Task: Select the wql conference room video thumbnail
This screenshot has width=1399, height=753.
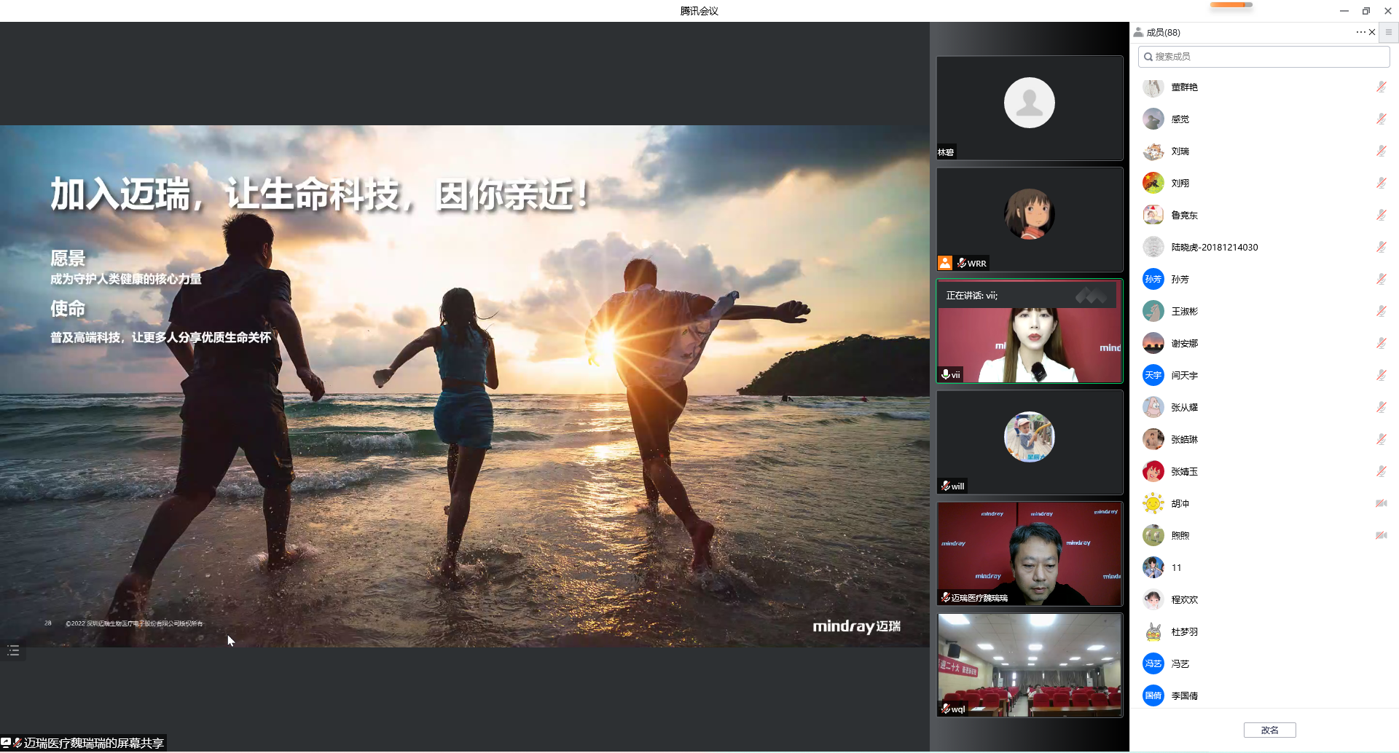Action: pos(1029,665)
